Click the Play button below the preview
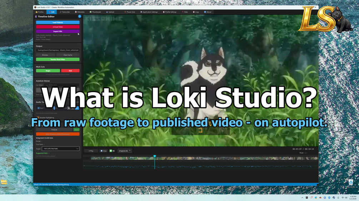This screenshot has height=201, width=359. 91,151
